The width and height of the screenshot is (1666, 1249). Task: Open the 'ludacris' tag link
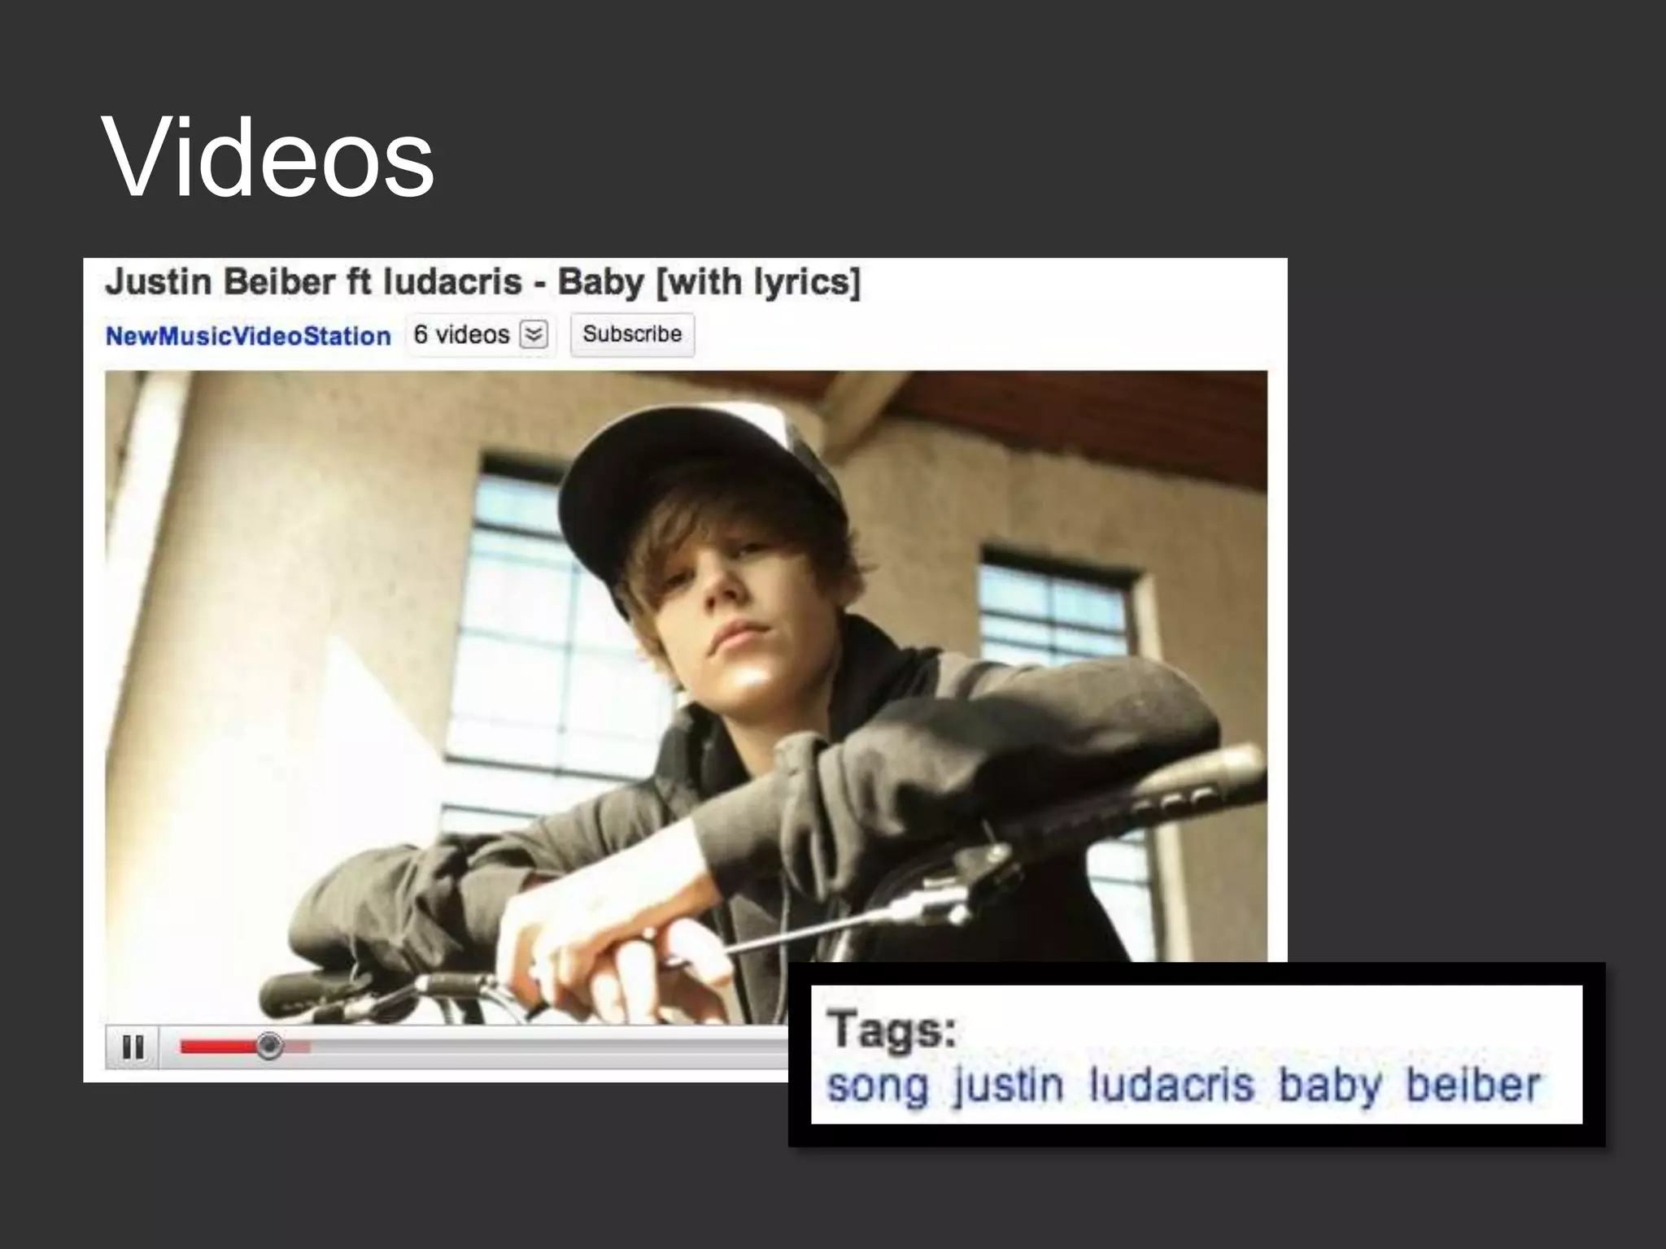coord(1171,1084)
